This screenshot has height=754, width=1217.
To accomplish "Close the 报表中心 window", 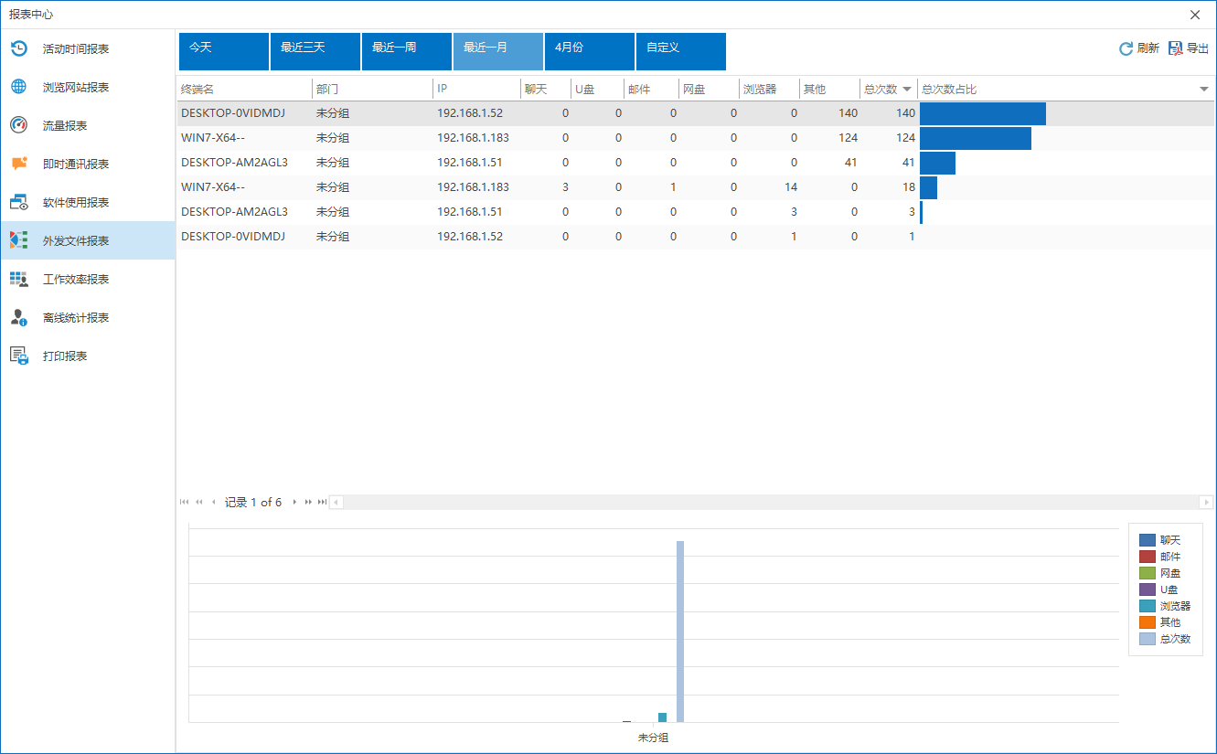I will [x=1195, y=15].
